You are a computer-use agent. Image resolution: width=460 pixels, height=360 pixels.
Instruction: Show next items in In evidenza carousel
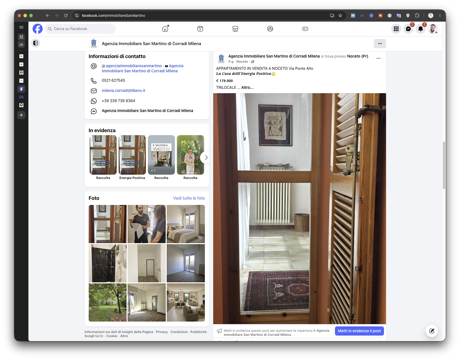tap(206, 158)
